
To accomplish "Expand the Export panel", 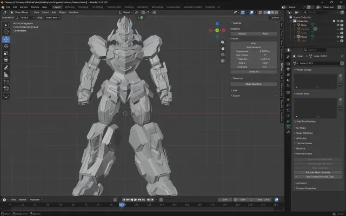I will point(235,96).
